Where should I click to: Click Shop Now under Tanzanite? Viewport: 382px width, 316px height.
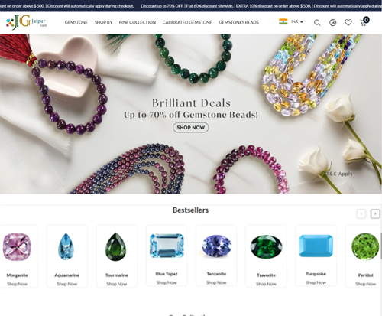(216, 282)
